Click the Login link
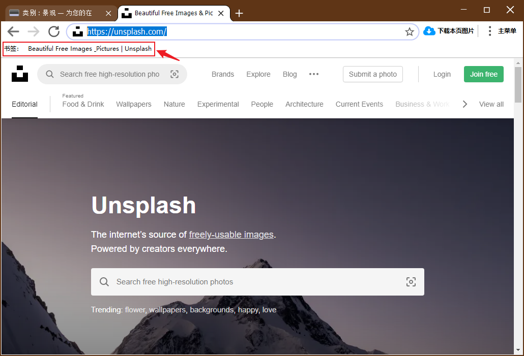The height and width of the screenshot is (356, 524). 442,74
